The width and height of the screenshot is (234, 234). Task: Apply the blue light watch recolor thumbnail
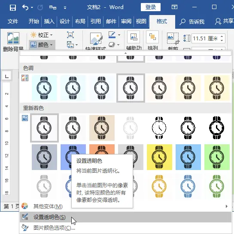188,186
